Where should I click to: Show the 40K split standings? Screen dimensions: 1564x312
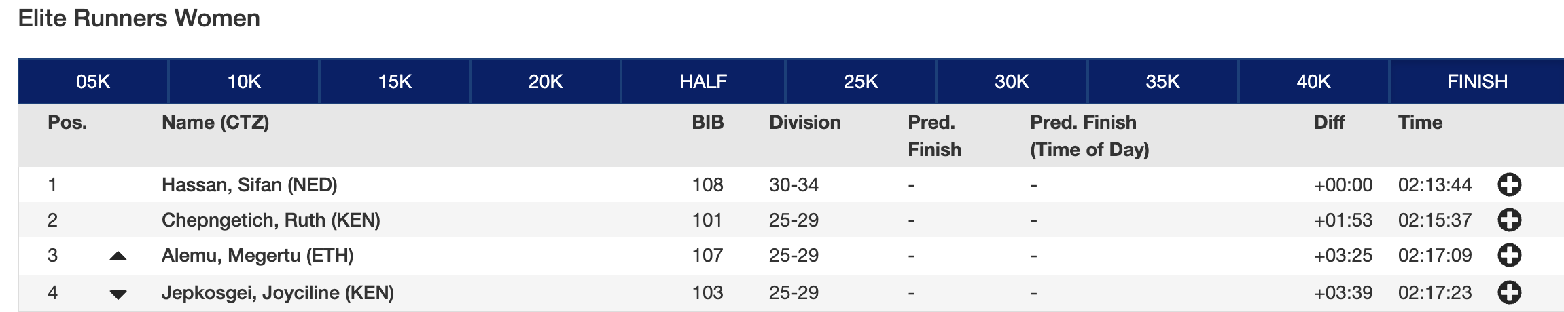click(1313, 82)
